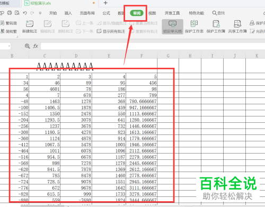Image resolution: width=265 pixels, height=207 pixels.
Task: Select column G header
Action: pyautogui.click(x=168, y=56)
